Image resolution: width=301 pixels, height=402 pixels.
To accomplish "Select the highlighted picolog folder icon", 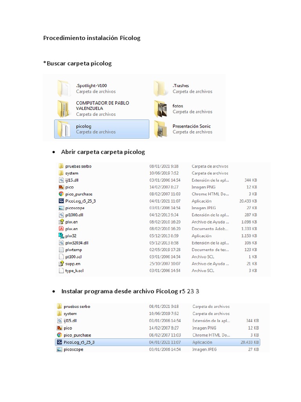I will point(64,129).
